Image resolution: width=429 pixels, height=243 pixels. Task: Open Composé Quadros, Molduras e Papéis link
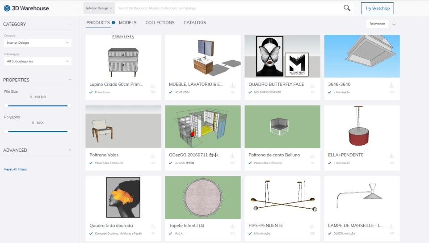pyautogui.click(x=118, y=234)
